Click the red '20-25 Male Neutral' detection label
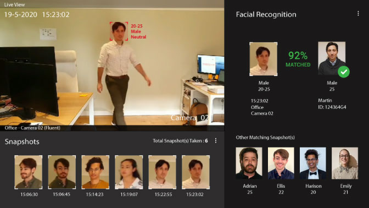The width and height of the screenshot is (369, 208). (138, 31)
